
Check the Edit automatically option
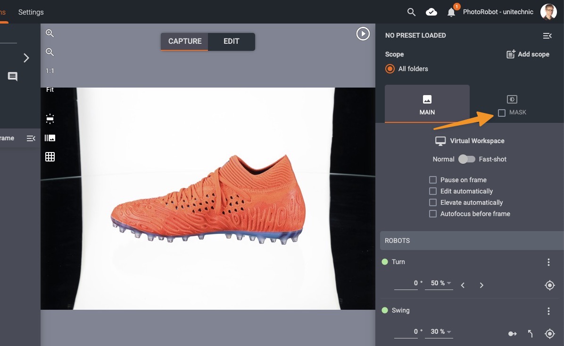pos(433,191)
